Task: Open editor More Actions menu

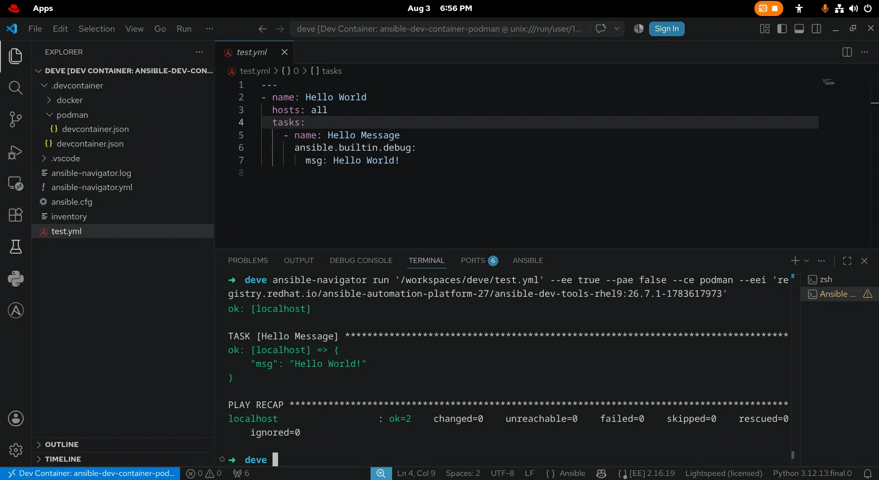Action: [864, 52]
